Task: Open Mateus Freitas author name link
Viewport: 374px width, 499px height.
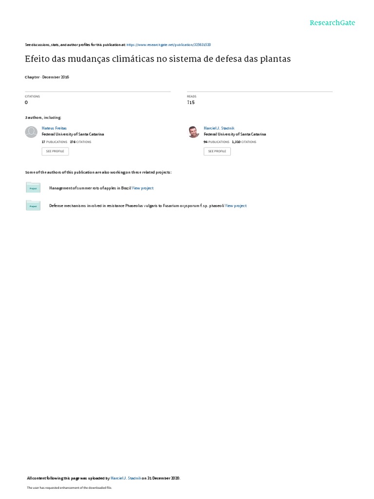Action: pyautogui.click(x=54, y=128)
